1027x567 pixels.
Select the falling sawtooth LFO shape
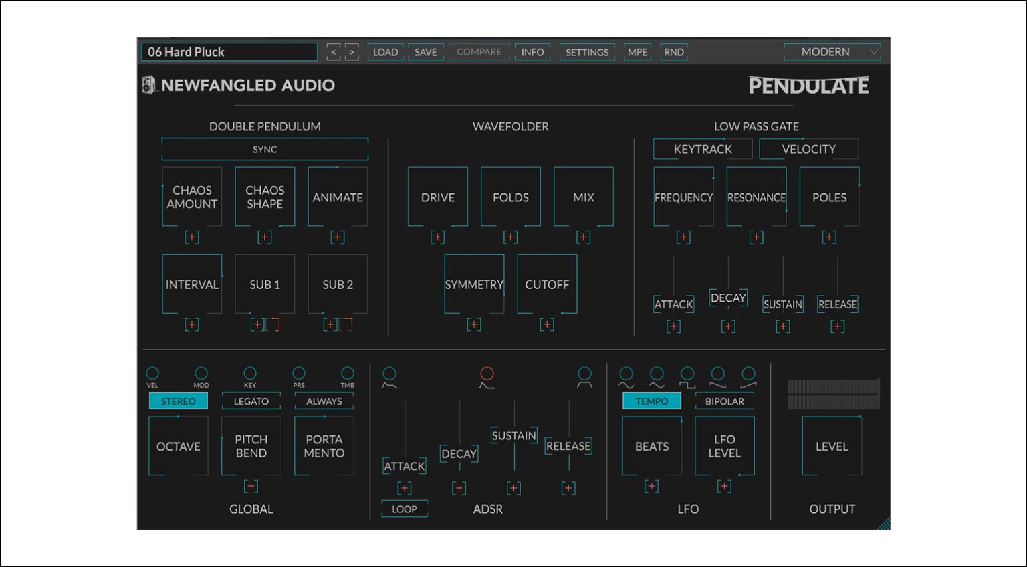718,374
